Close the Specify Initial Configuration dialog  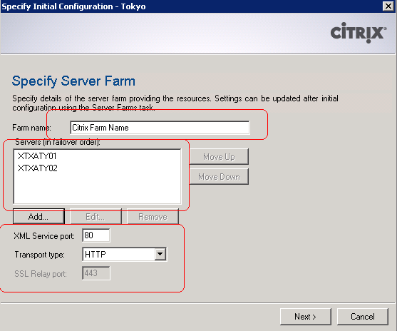pyautogui.click(x=388, y=6)
